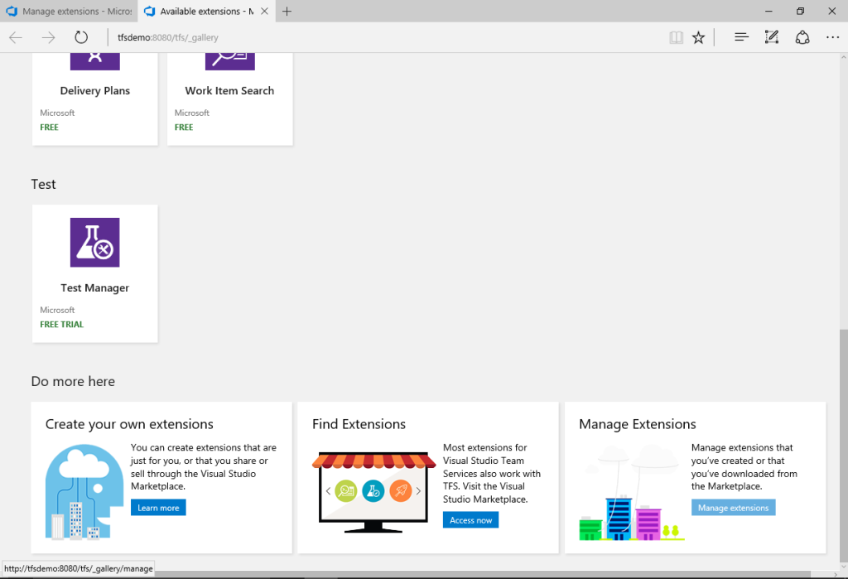Start a Web Note with the annotate icon
This screenshot has width=848, height=579.
pyautogui.click(x=772, y=36)
